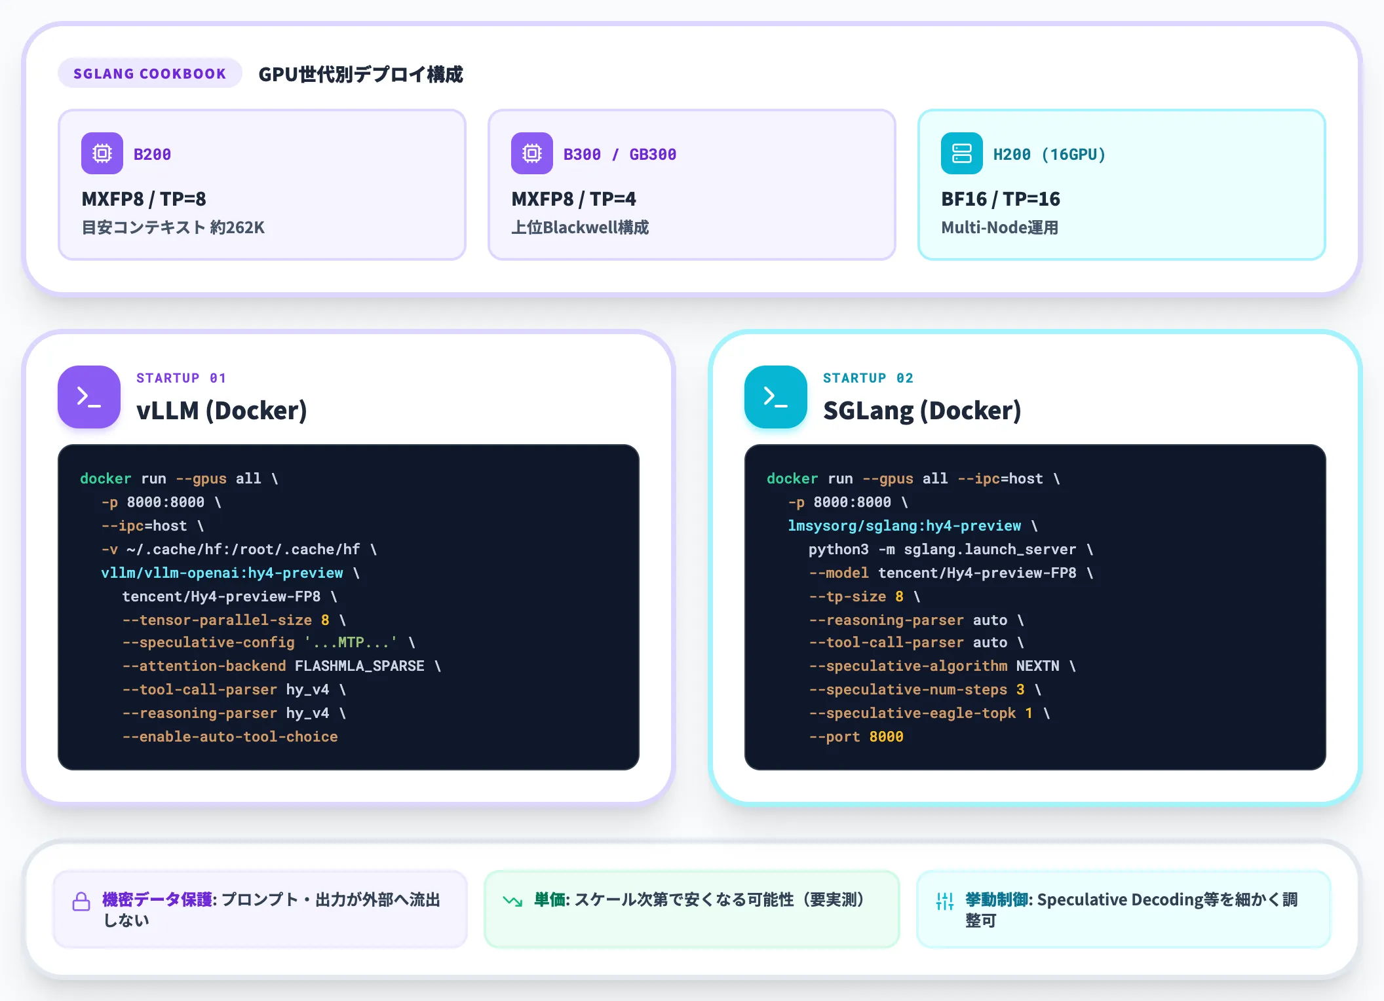Open the B200 configuration card
Image resolution: width=1384 pixels, height=1001 pixels.
(x=262, y=185)
